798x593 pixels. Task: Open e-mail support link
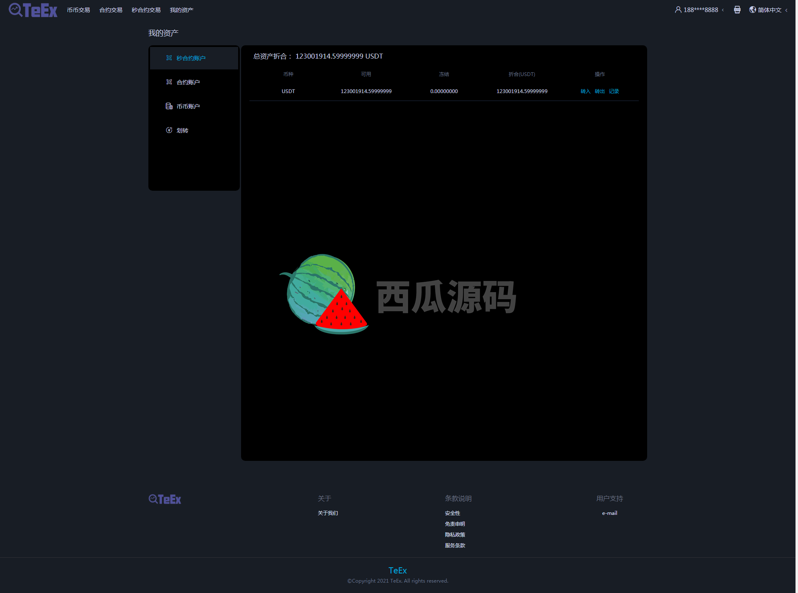coord(610,513)
